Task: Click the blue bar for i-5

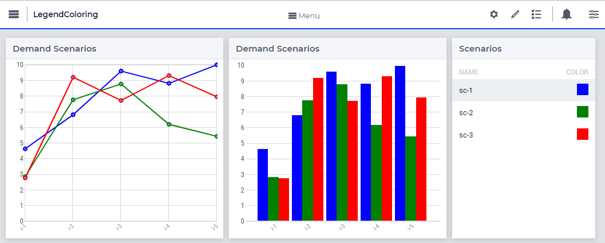Action: coord(400,143)
